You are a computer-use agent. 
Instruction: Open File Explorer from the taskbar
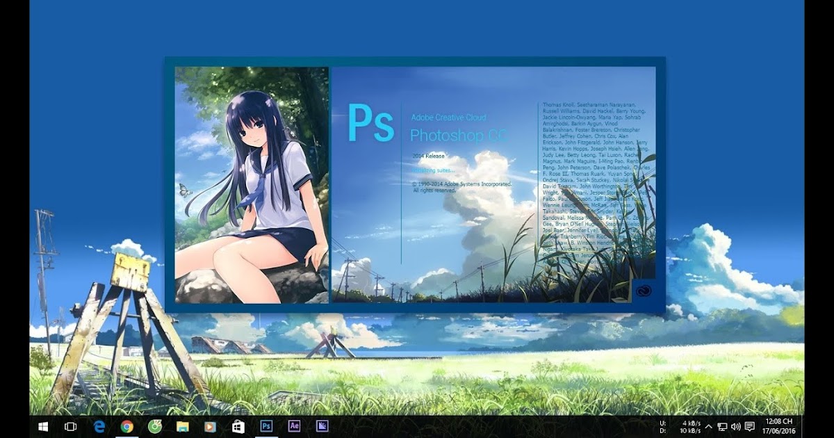tap(182, 426)
